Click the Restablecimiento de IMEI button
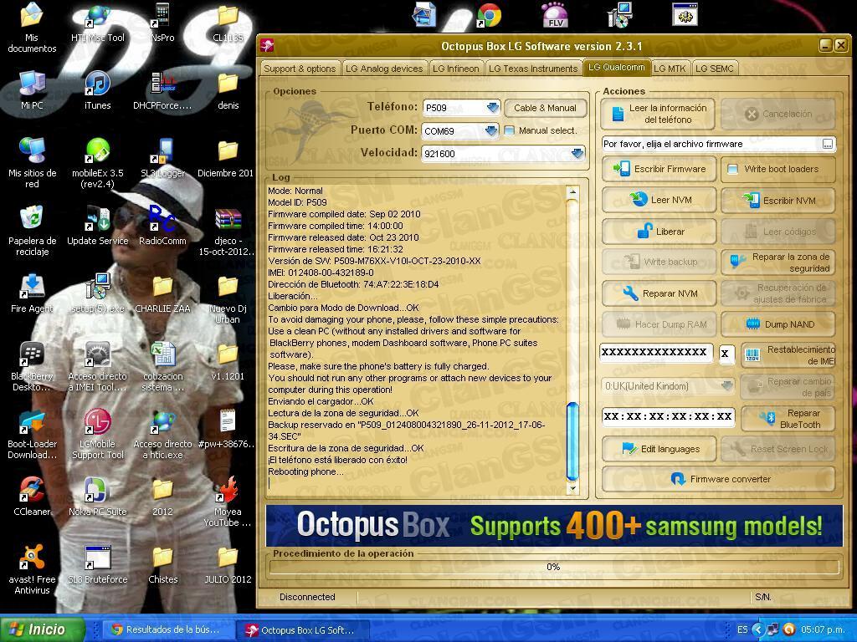This screenshot has height=642, width=857. click(x=788, y=354)
